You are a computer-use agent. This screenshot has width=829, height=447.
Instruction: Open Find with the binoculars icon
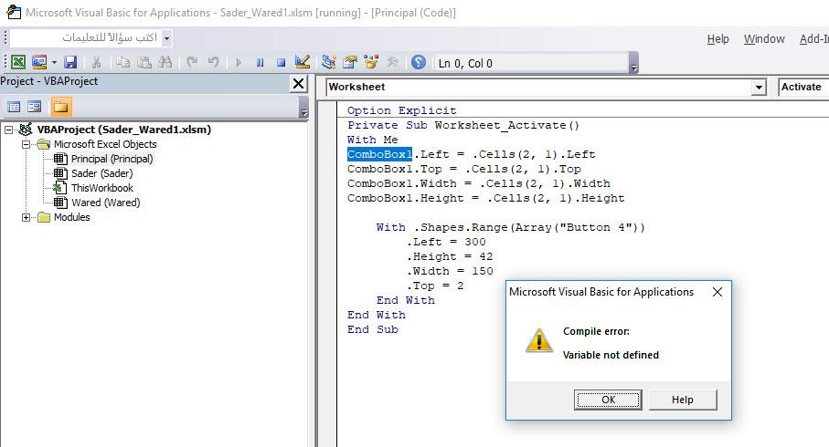point(165,62)
